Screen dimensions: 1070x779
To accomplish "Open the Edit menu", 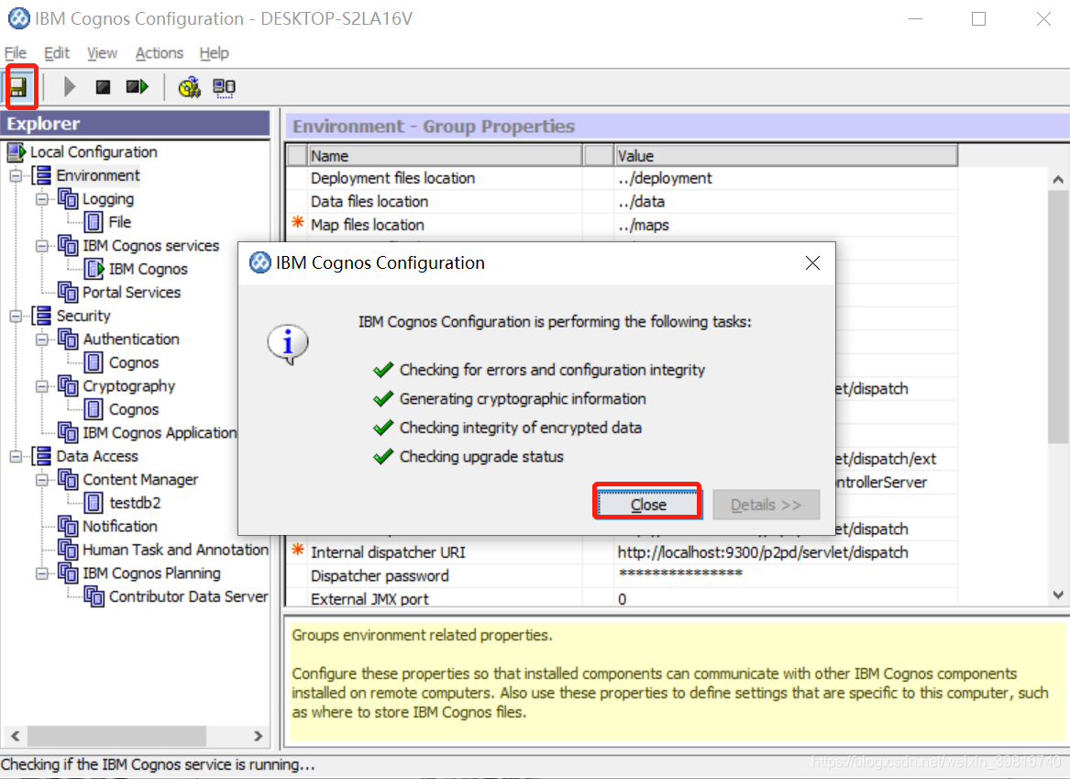I will tap(57, 53).
